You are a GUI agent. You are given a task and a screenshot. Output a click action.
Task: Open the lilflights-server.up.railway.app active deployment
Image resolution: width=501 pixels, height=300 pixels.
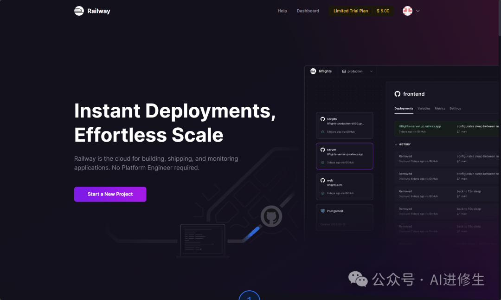[446, 129]
